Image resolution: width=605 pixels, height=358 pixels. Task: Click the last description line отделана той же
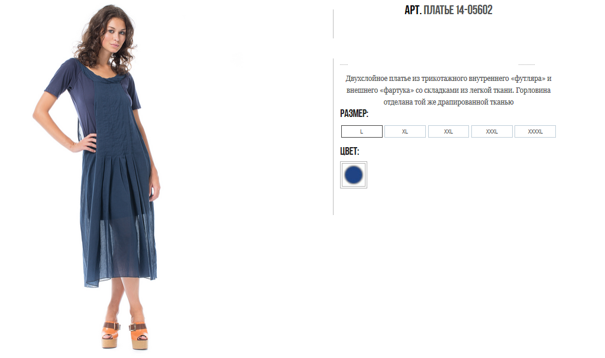(448, 102)
